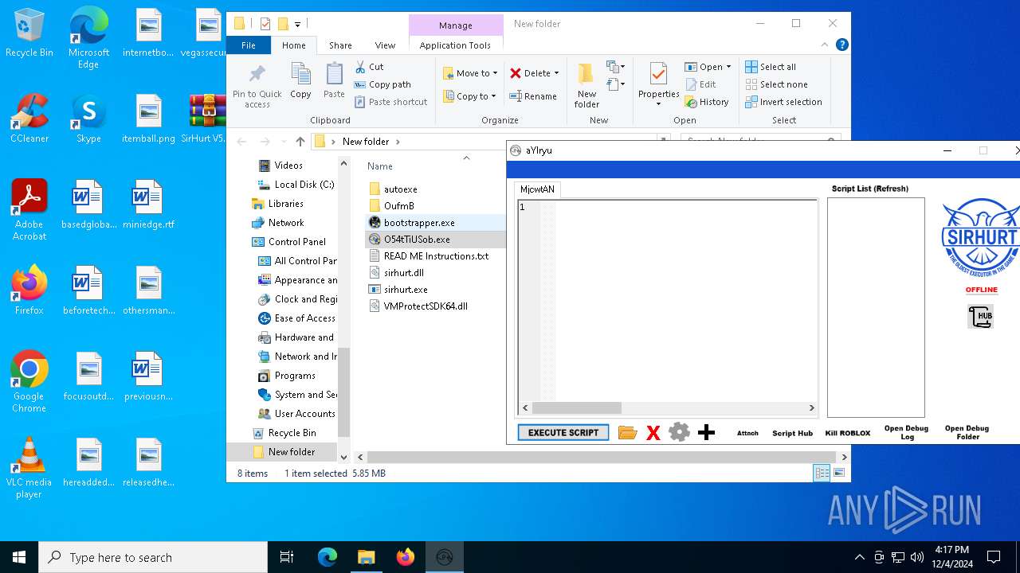
Task: Open Firefox from the taskbar
Action: tap(406, 557)
